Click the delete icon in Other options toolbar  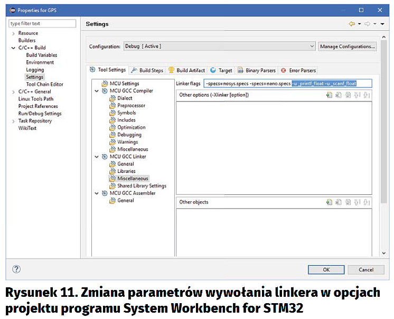339,95
